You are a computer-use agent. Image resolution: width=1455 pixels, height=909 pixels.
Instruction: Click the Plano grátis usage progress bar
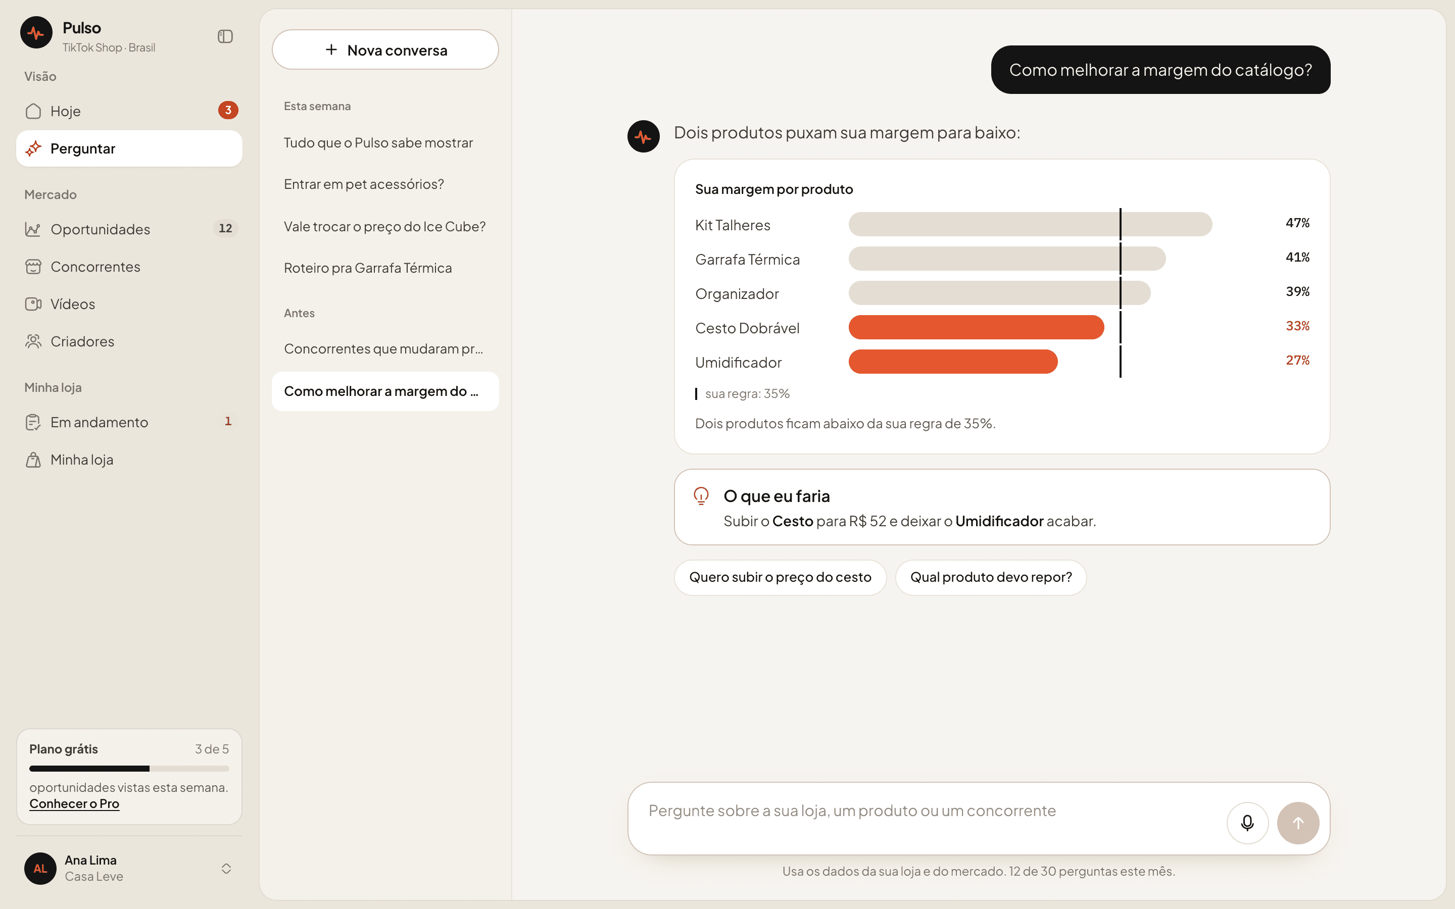point(129,768)
